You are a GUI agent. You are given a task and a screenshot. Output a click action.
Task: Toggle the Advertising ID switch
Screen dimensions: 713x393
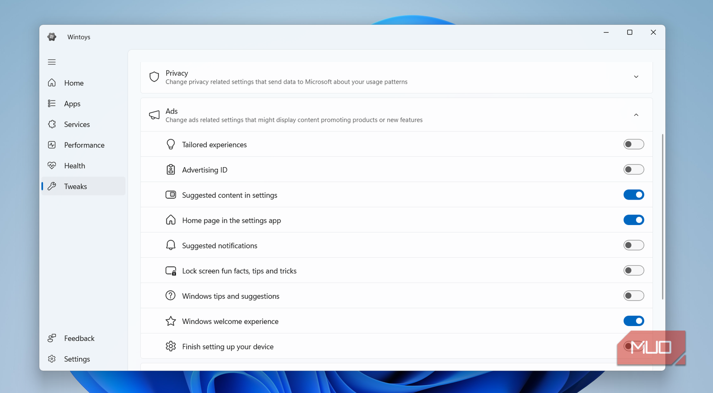tap(633, 169)
